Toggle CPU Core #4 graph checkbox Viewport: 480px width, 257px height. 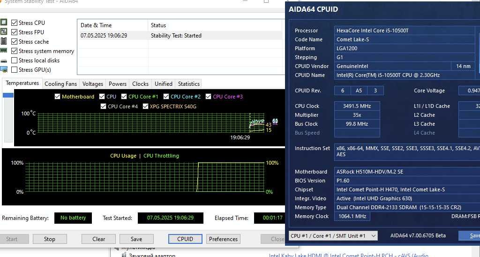(x=104, y=106)
